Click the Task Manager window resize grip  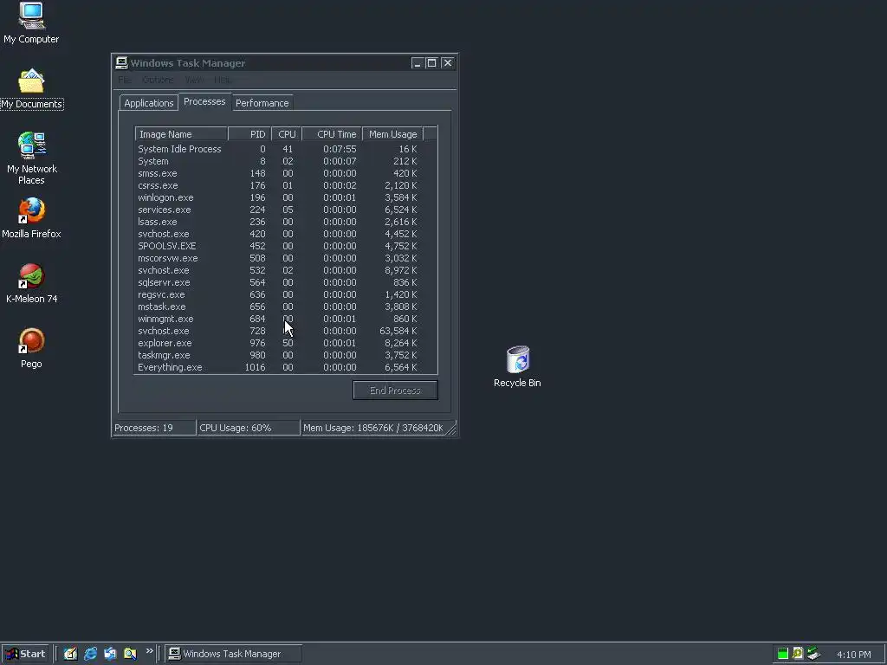click(451, 429)
